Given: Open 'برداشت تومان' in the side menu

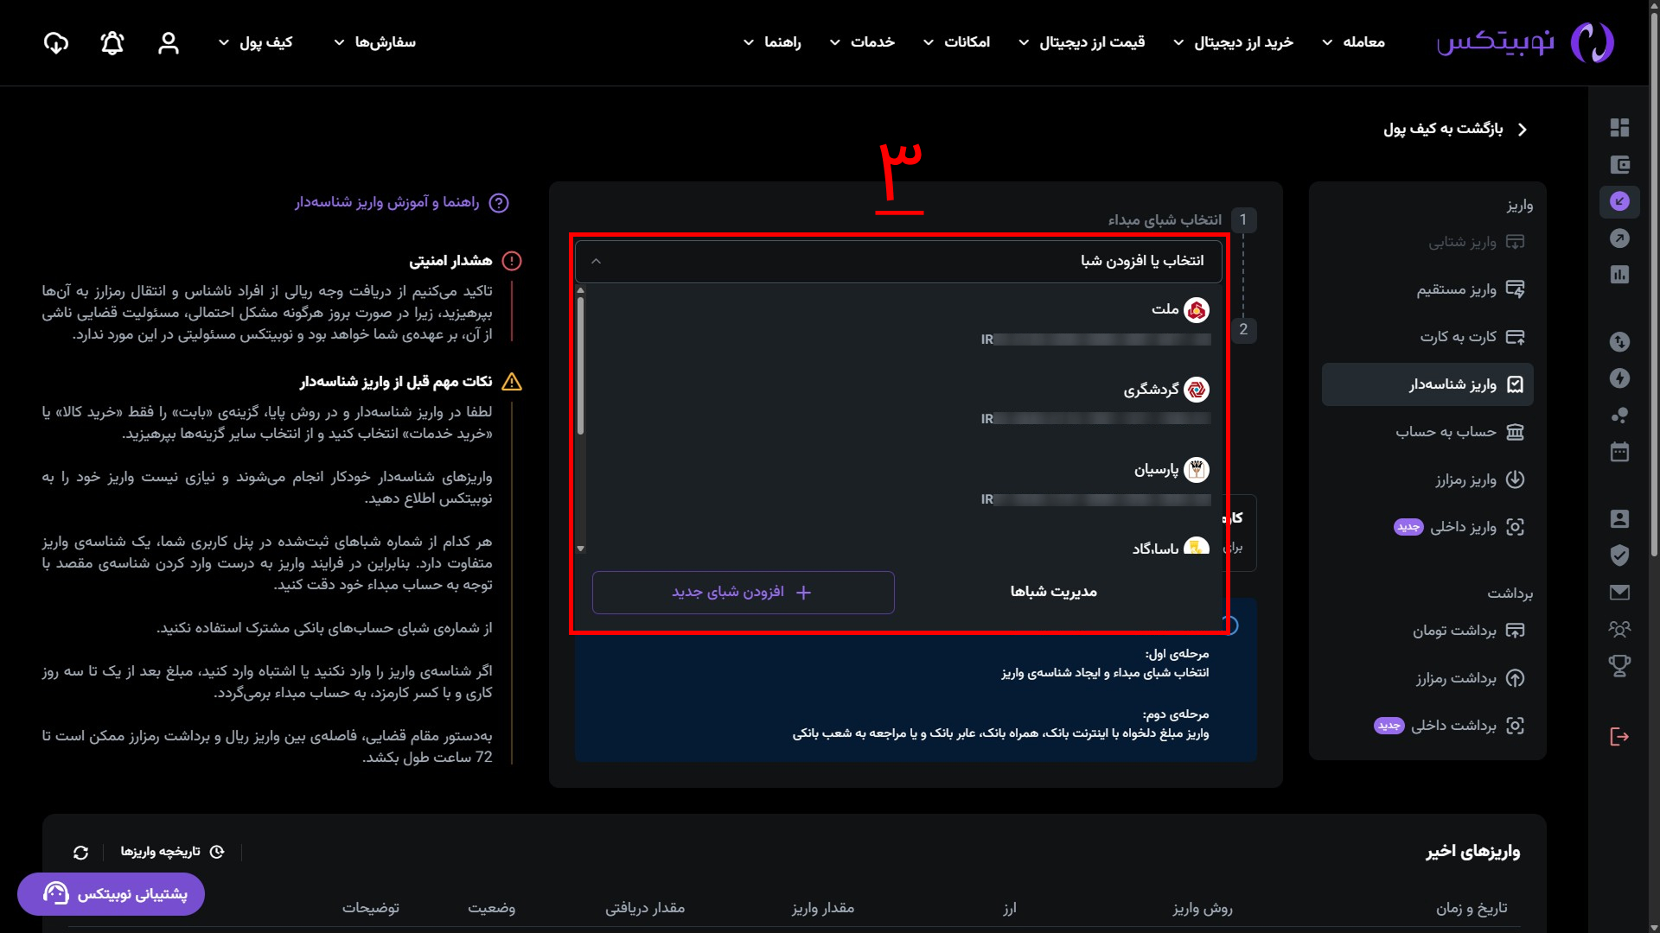Looking at the screenshot, I should (1454, 631).
